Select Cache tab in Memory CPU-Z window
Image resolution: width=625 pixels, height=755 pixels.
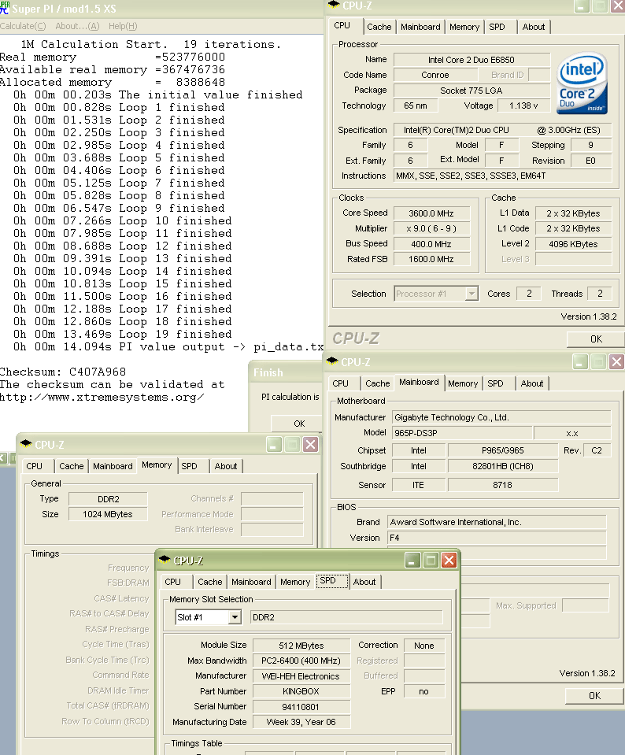(72, 466)
